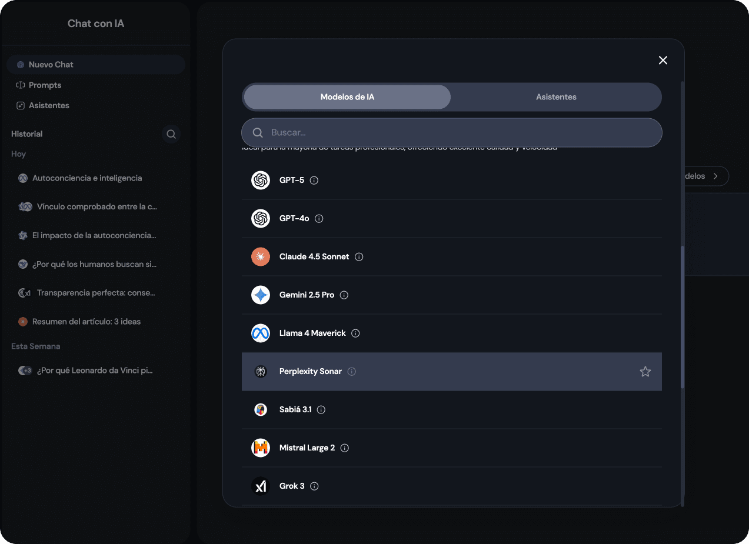
Task: Favorite Perplexity Sonar with the star
Action: 645,372
